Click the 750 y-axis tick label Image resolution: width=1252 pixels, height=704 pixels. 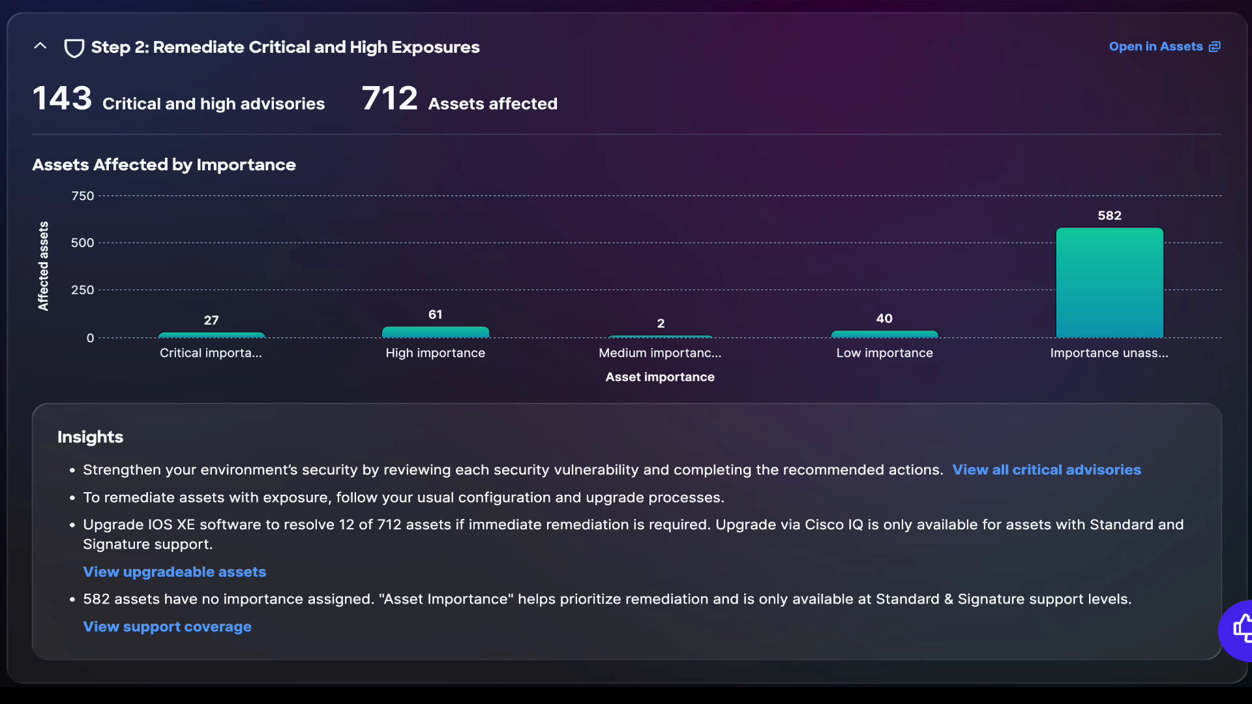83,196
